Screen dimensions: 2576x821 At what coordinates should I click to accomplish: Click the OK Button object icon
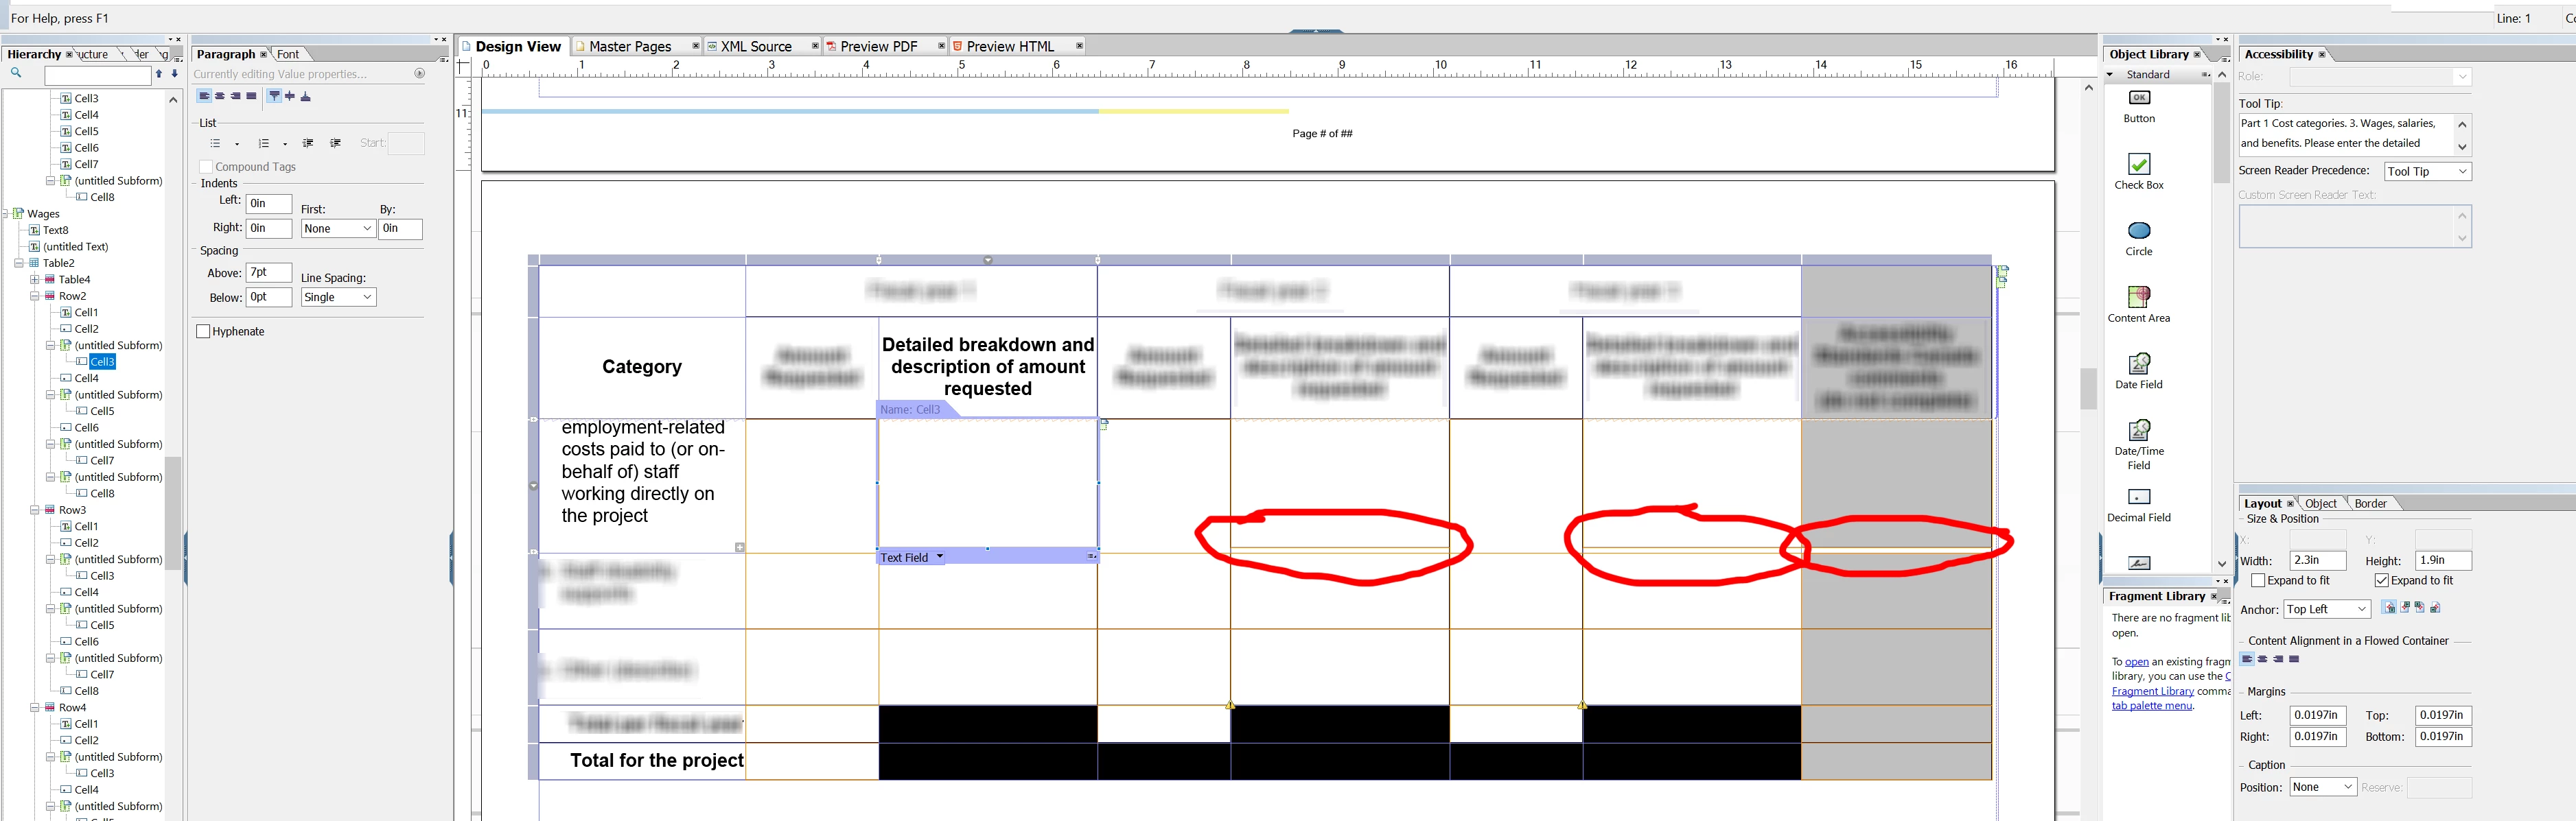coord(2138,98)
